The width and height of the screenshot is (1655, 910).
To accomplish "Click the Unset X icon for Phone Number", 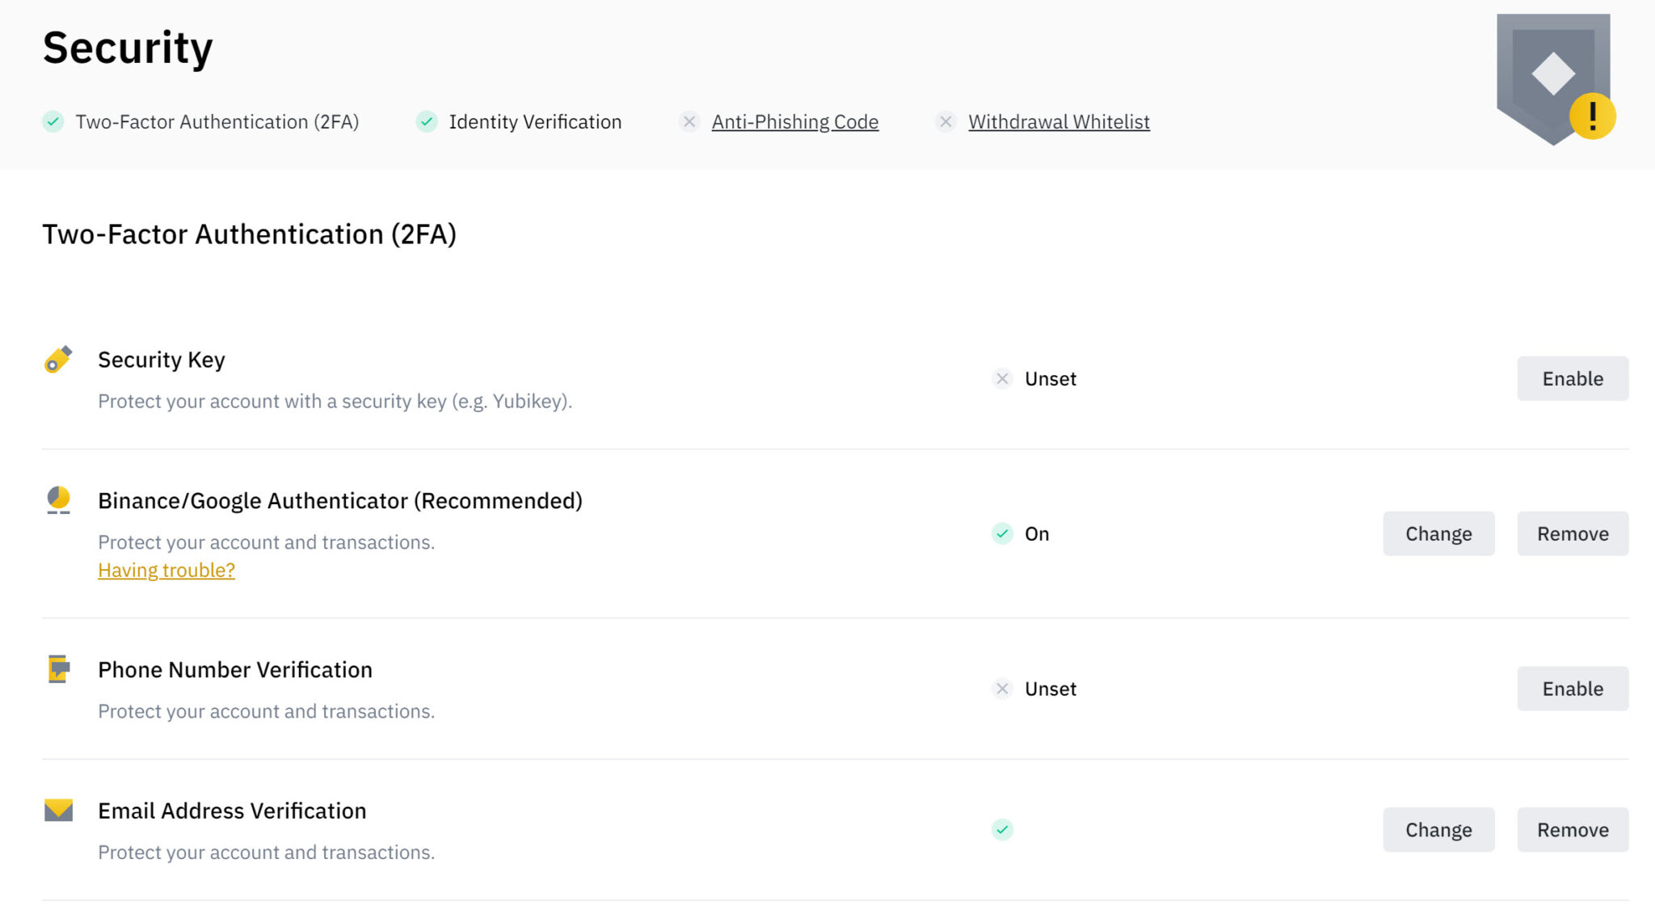I will tap(1002, 689).
